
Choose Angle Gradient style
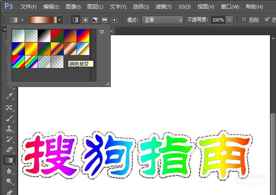tap(95, 20)
